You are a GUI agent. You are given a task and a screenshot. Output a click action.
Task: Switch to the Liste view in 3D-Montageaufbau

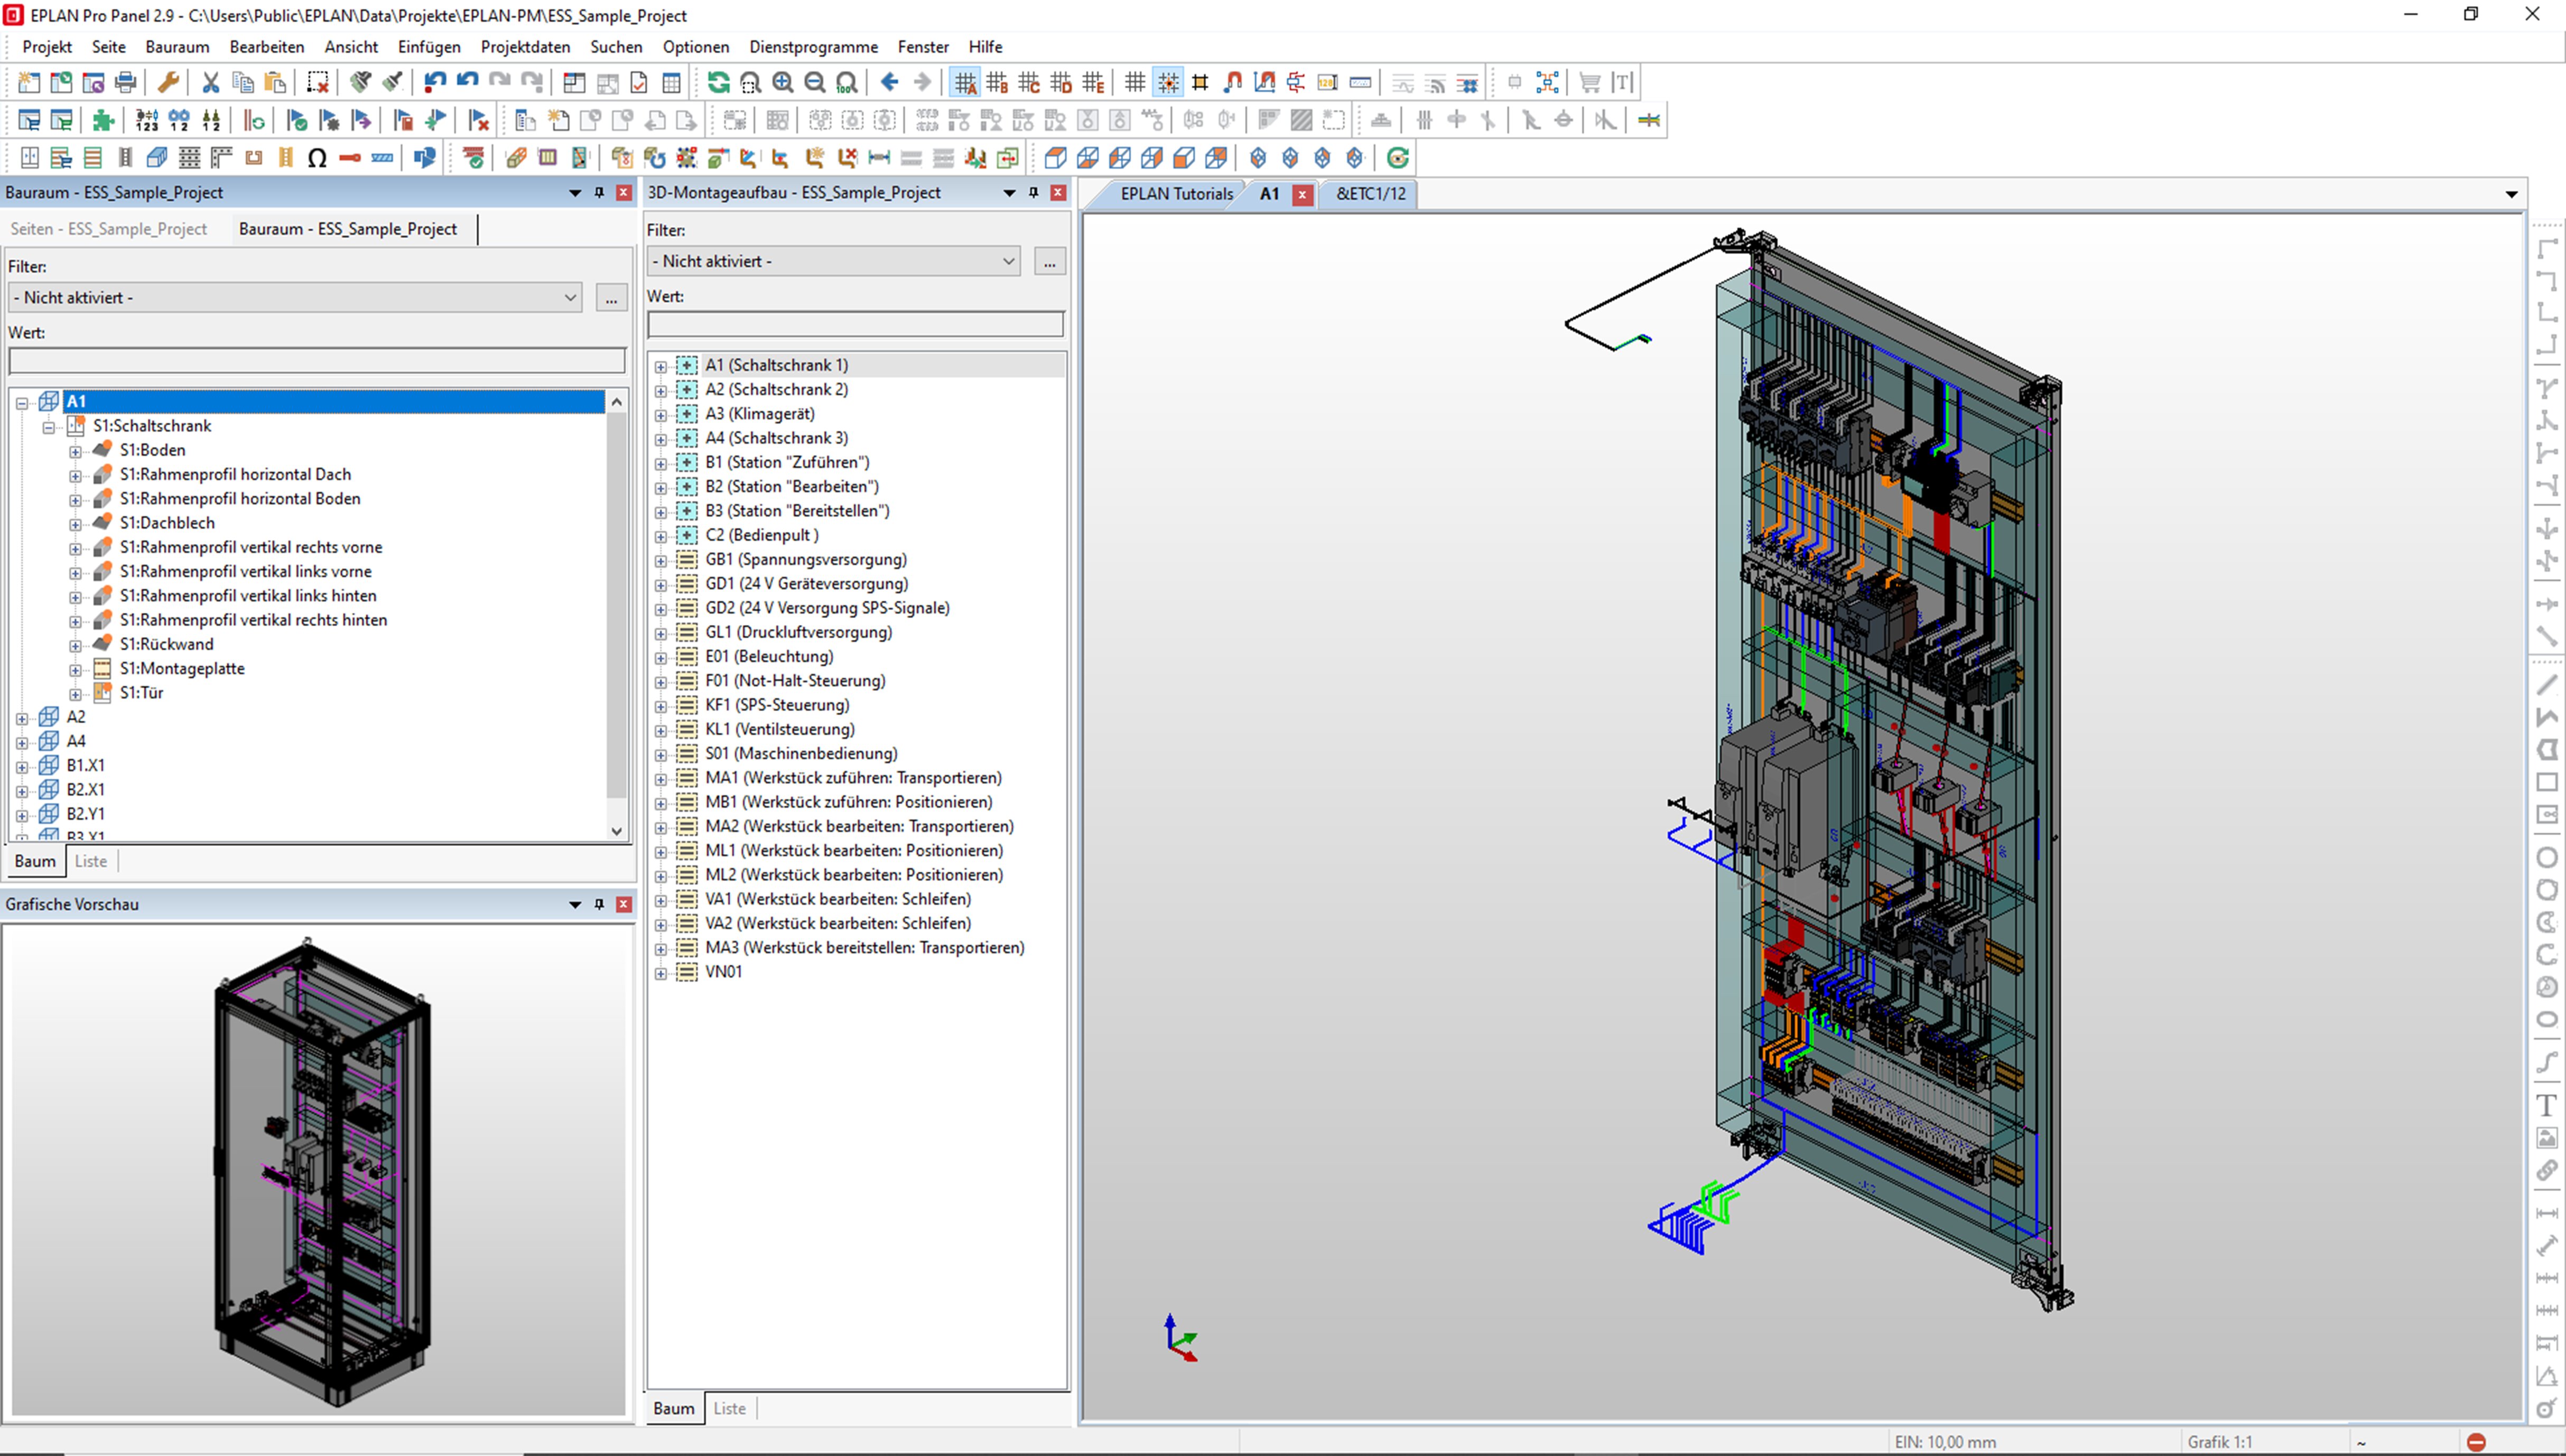pos(730,1408)
